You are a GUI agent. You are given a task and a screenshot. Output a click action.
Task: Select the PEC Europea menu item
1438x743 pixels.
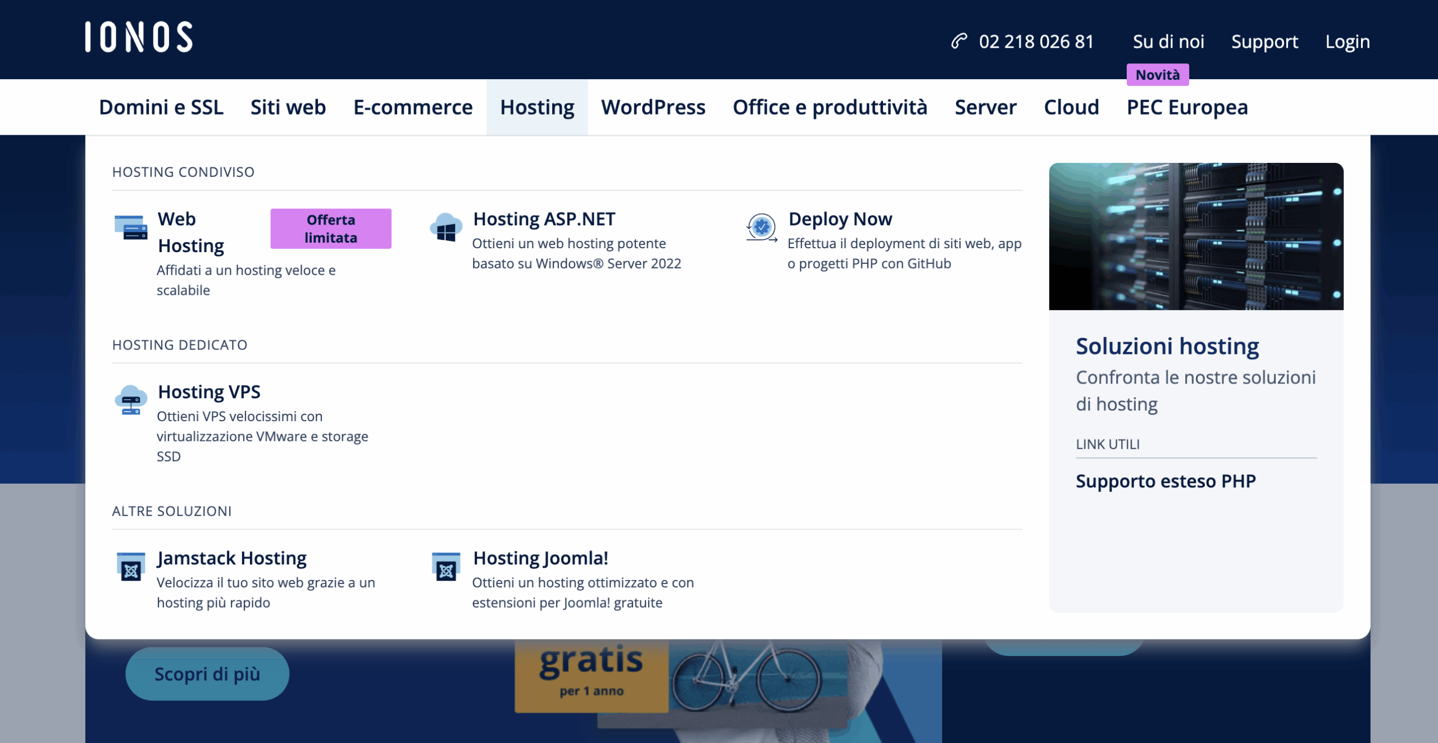[1187, 107]
